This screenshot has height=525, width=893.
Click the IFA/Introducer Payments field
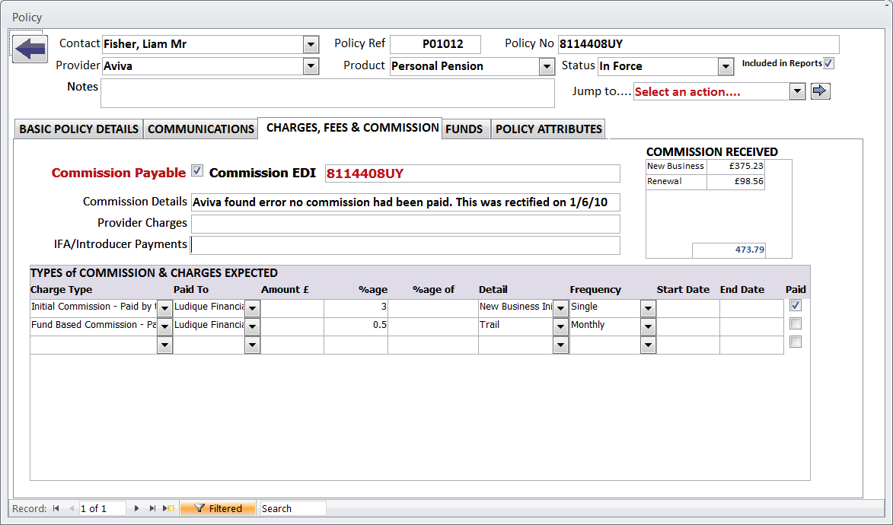tap(406, 245)
